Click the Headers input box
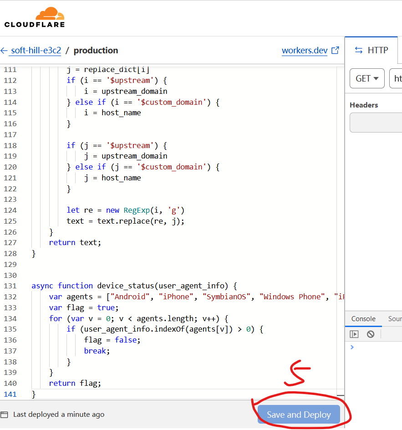Screen dimensions: 402x430 [x=376, y=123]
